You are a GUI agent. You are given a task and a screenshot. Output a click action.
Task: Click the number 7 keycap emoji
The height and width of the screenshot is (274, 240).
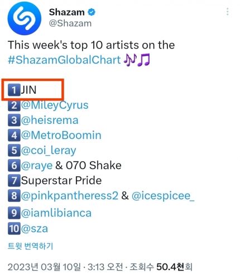click(x=14, y=180)
